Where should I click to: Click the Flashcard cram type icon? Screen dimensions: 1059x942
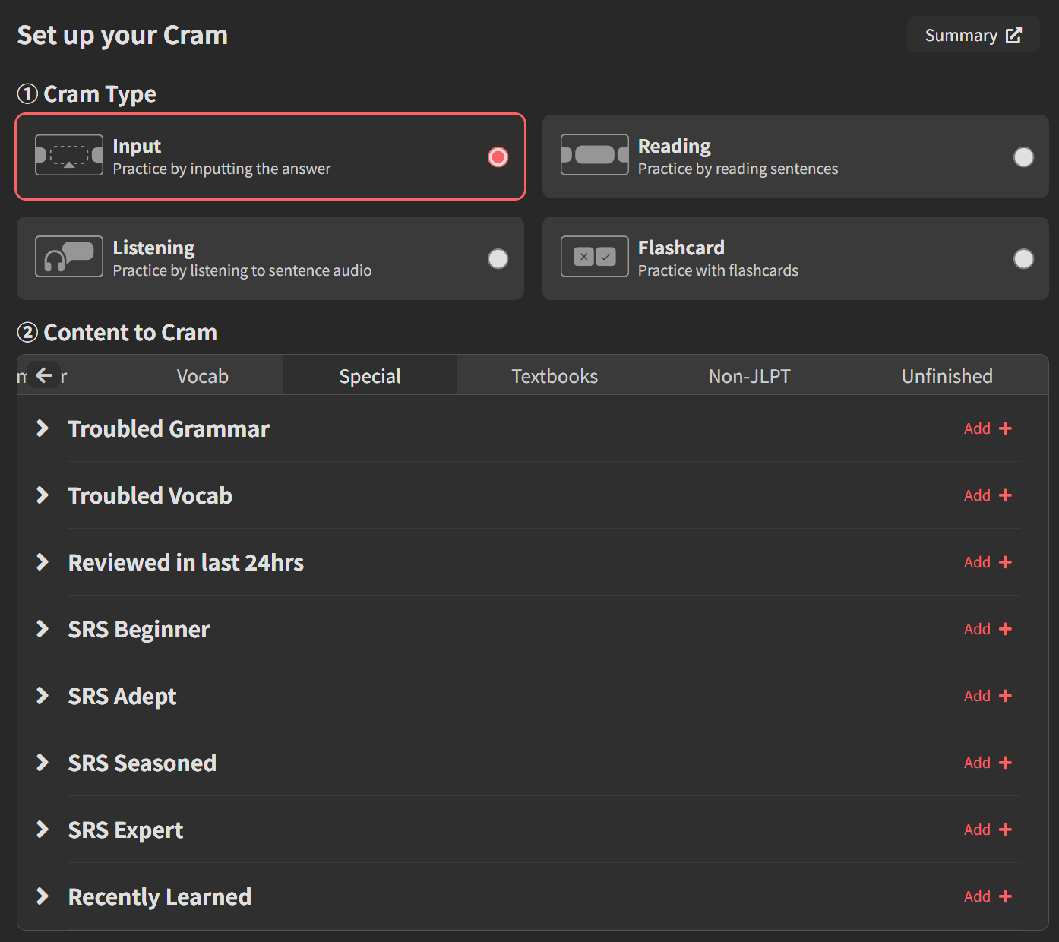594,257
